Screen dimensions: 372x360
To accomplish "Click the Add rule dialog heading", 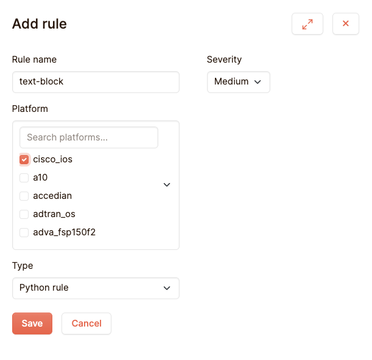I will (40, 24).
